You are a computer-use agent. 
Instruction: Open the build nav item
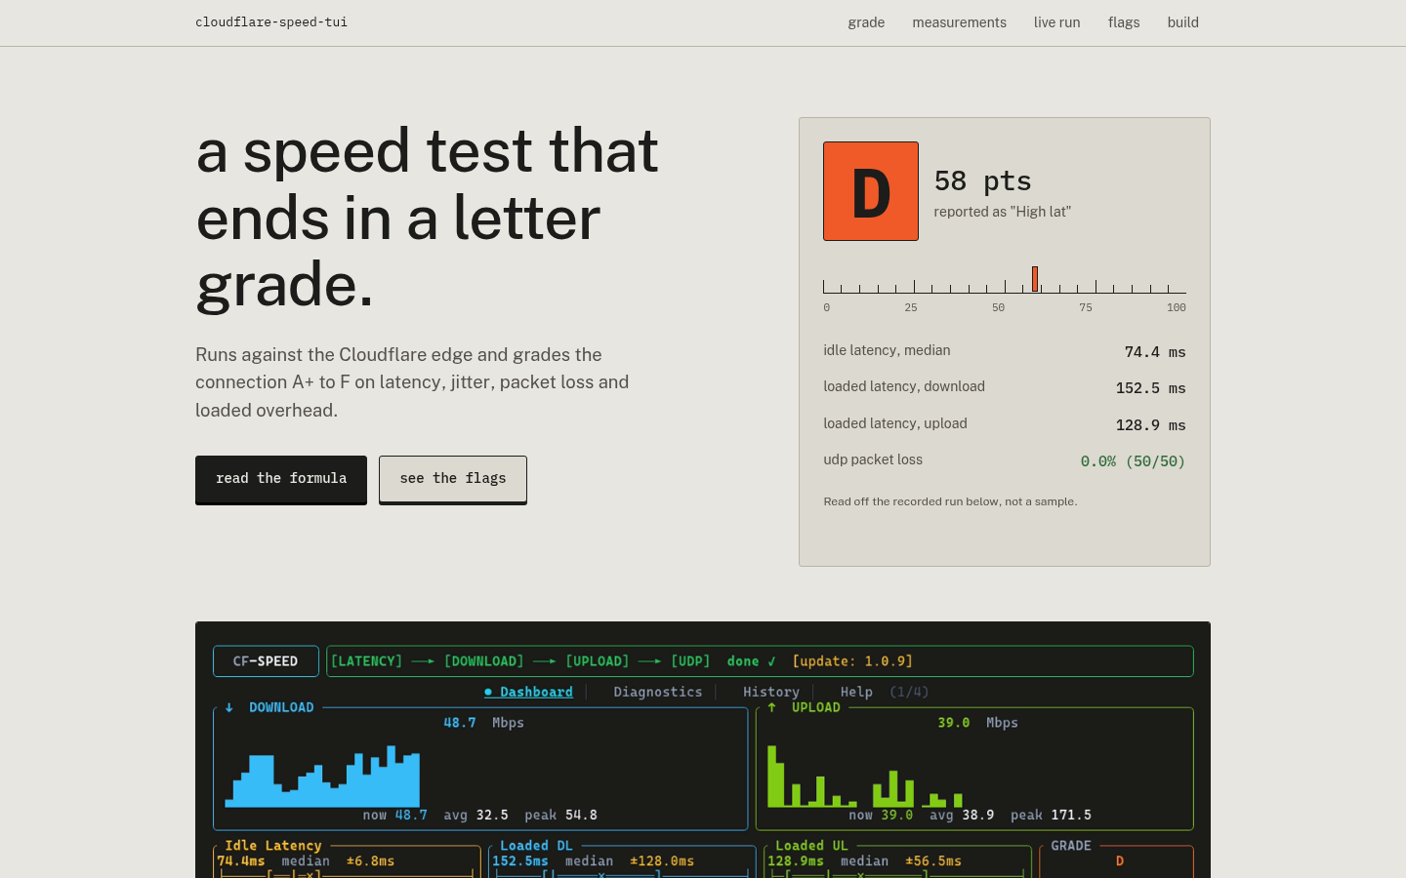tap(1182, 22)
